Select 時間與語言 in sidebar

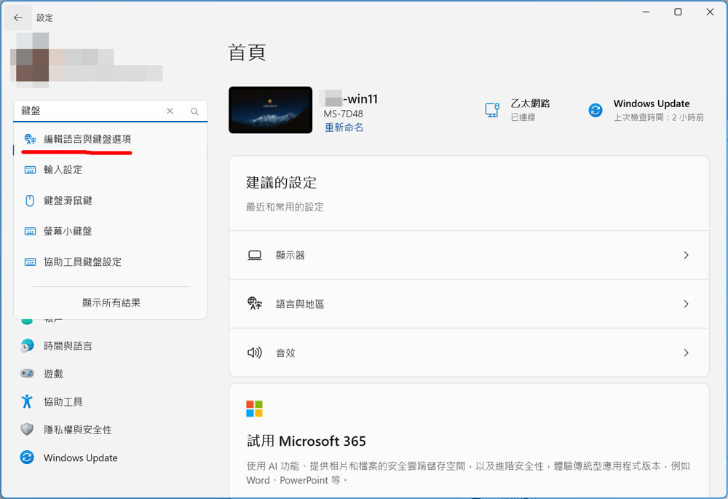point(111,346)
